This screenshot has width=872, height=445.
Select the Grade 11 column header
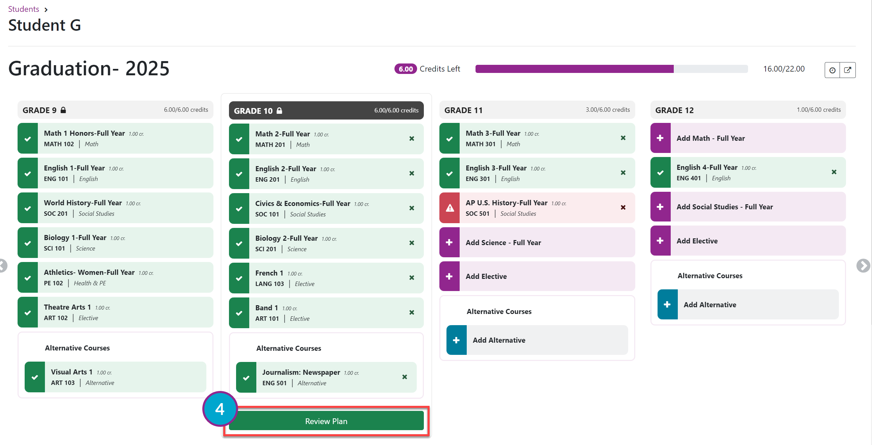(x=537, y=110)
